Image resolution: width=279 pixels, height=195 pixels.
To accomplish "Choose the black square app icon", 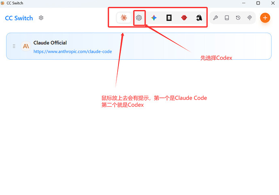I will pyautogui.click(x=169, y=18).
